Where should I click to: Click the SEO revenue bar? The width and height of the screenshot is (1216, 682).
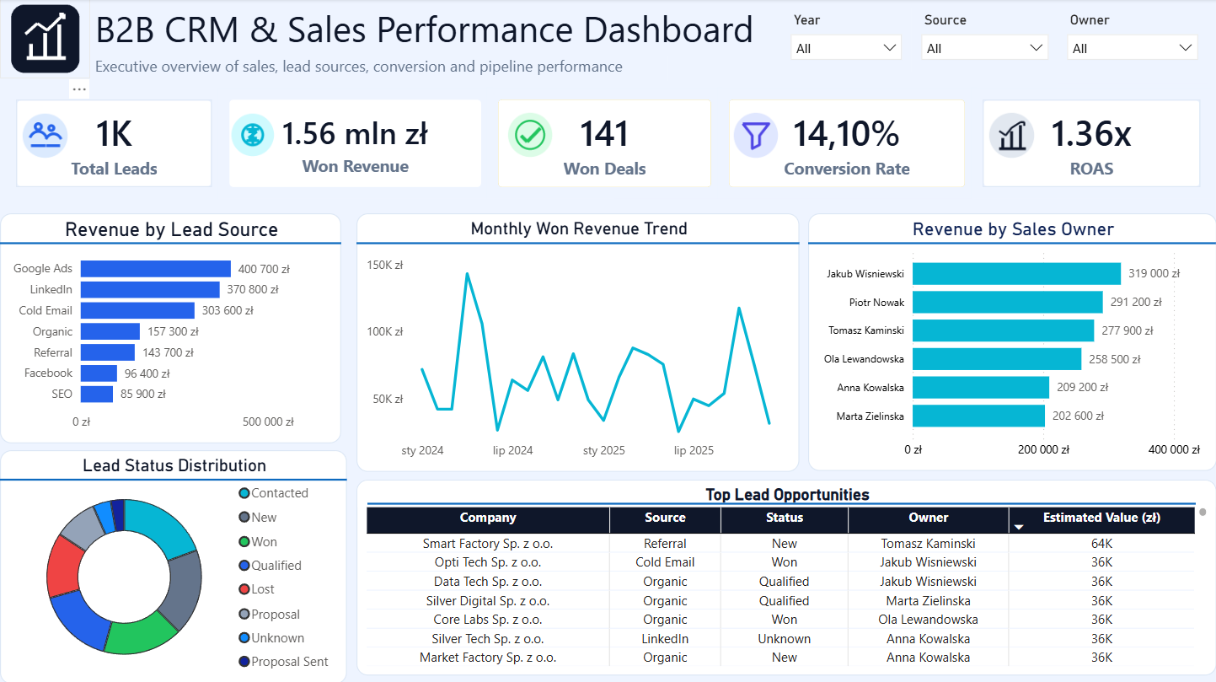(x=97, y=394)
